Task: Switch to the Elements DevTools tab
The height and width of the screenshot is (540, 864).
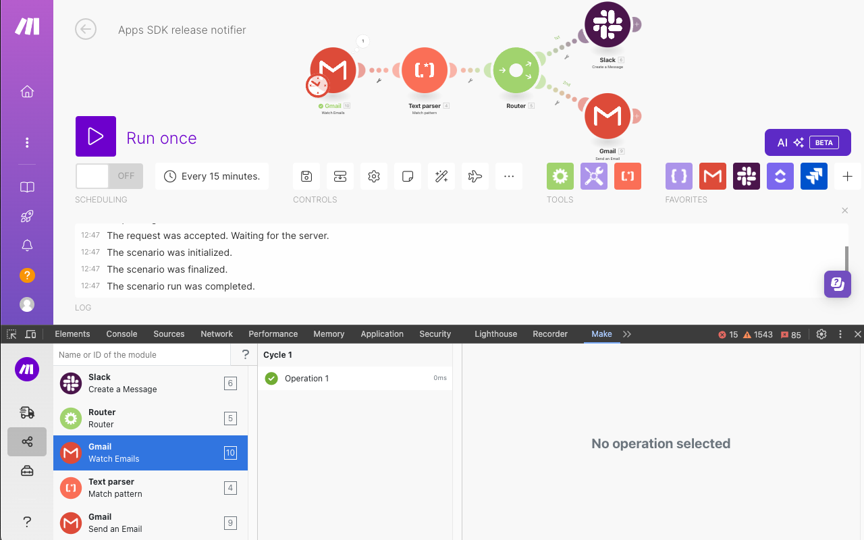Action: coord(72,334)
